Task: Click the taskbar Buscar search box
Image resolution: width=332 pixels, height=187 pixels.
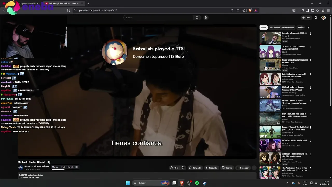Action: pos(151,183)
